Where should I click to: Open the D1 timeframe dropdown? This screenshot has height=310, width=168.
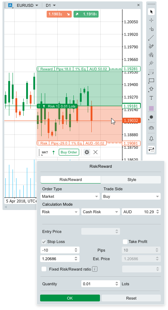(51, 5)
